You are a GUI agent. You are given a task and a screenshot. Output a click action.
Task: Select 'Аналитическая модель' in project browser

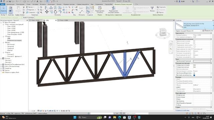click(14, 40)
